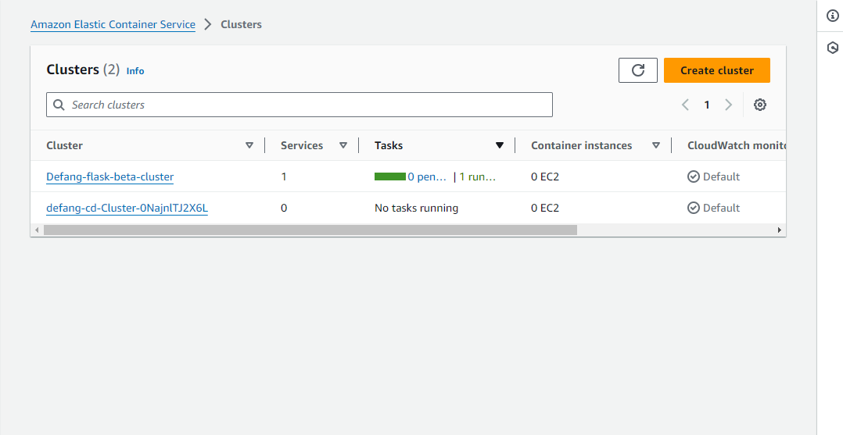The image size is (843, 435).
Task: Click services count 1 for Defang-flask-beta-cluster
Action: tap(284, 176)
